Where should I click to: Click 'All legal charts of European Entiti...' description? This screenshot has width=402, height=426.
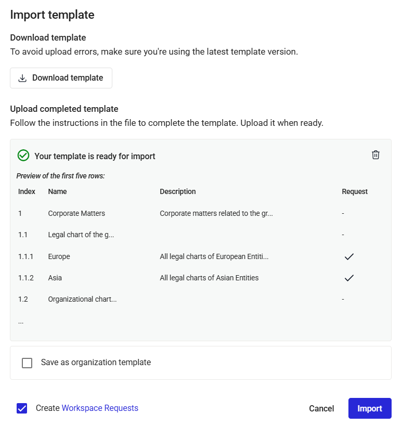(214, 256)
